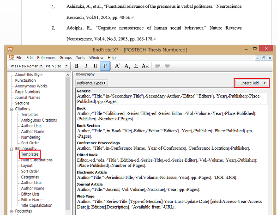Select Sort Order under Citations
Viewport: 277px width, 215px height.
click(x=30, y=143)
